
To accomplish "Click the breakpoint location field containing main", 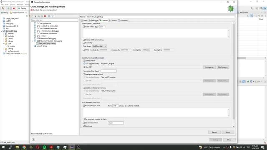I will pyautogui.click(x=116, y=123).
